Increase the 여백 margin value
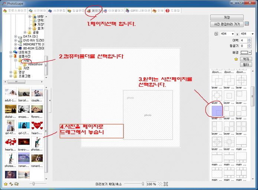258x190 pixels. pyautogui.click(x=249, y=39)
